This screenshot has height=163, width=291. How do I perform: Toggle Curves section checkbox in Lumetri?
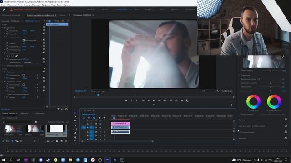(x=286, y=120)
